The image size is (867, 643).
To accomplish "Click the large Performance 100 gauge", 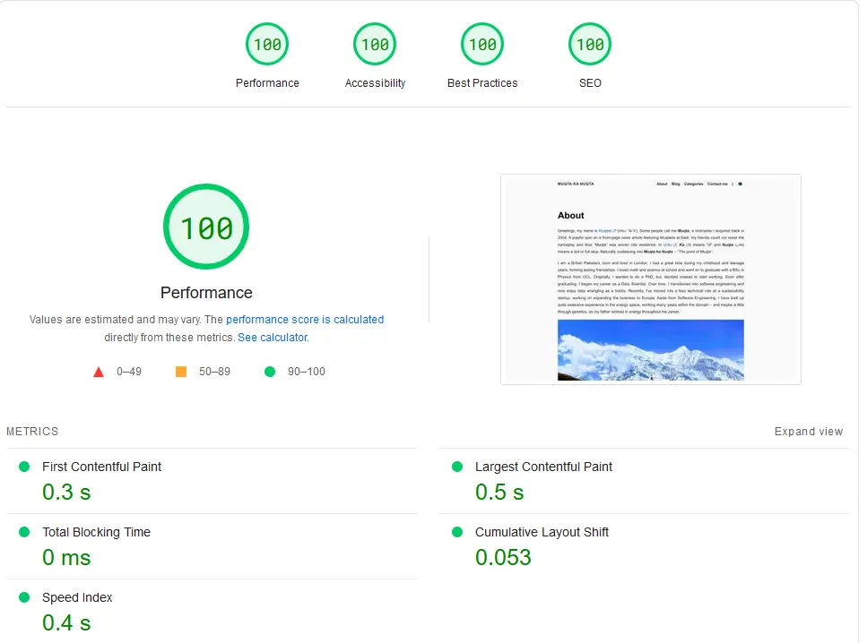I will coord(205,227).
